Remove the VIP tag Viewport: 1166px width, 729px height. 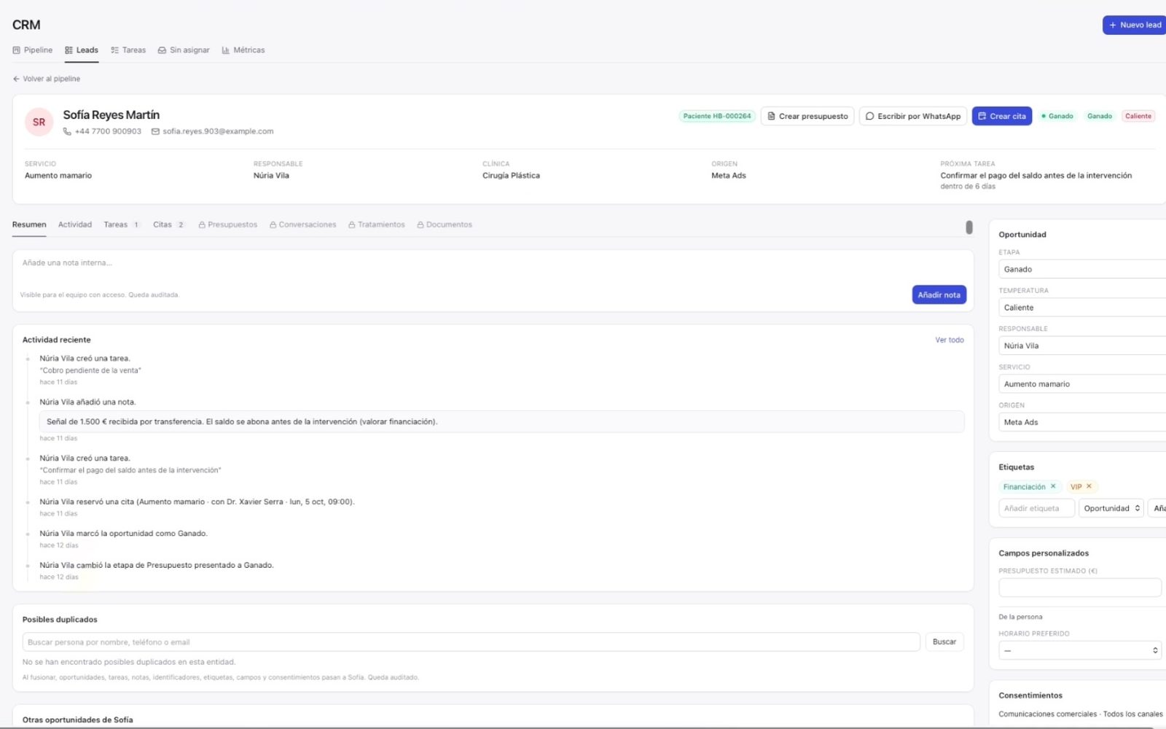(1089, 486)
